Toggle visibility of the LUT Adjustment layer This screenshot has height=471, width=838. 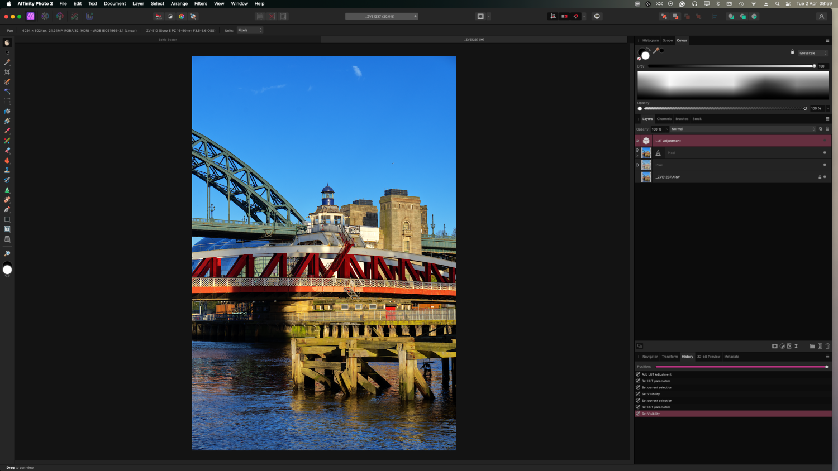(825, 141)
